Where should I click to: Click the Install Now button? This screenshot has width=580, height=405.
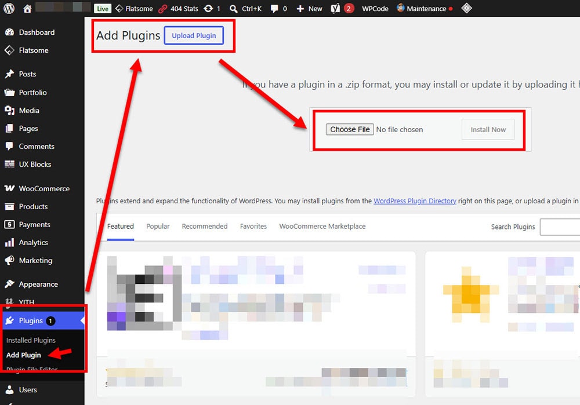[x=488, y=129]
